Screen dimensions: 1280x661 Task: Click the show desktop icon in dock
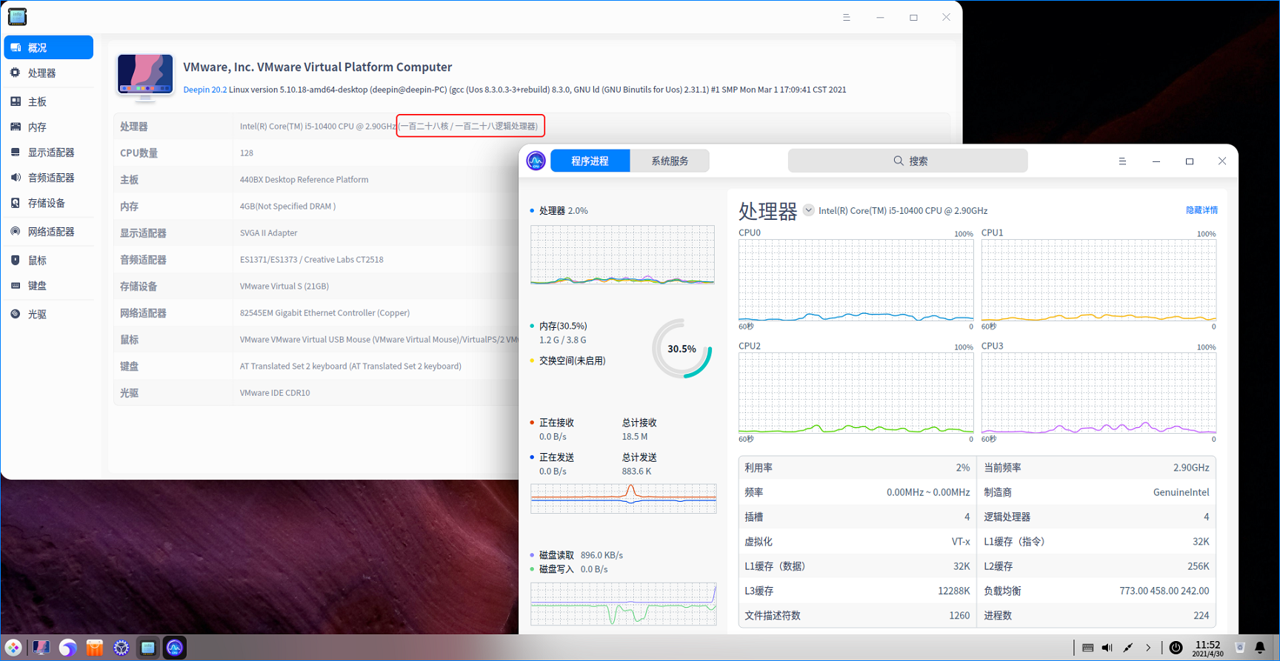point(41,648)
